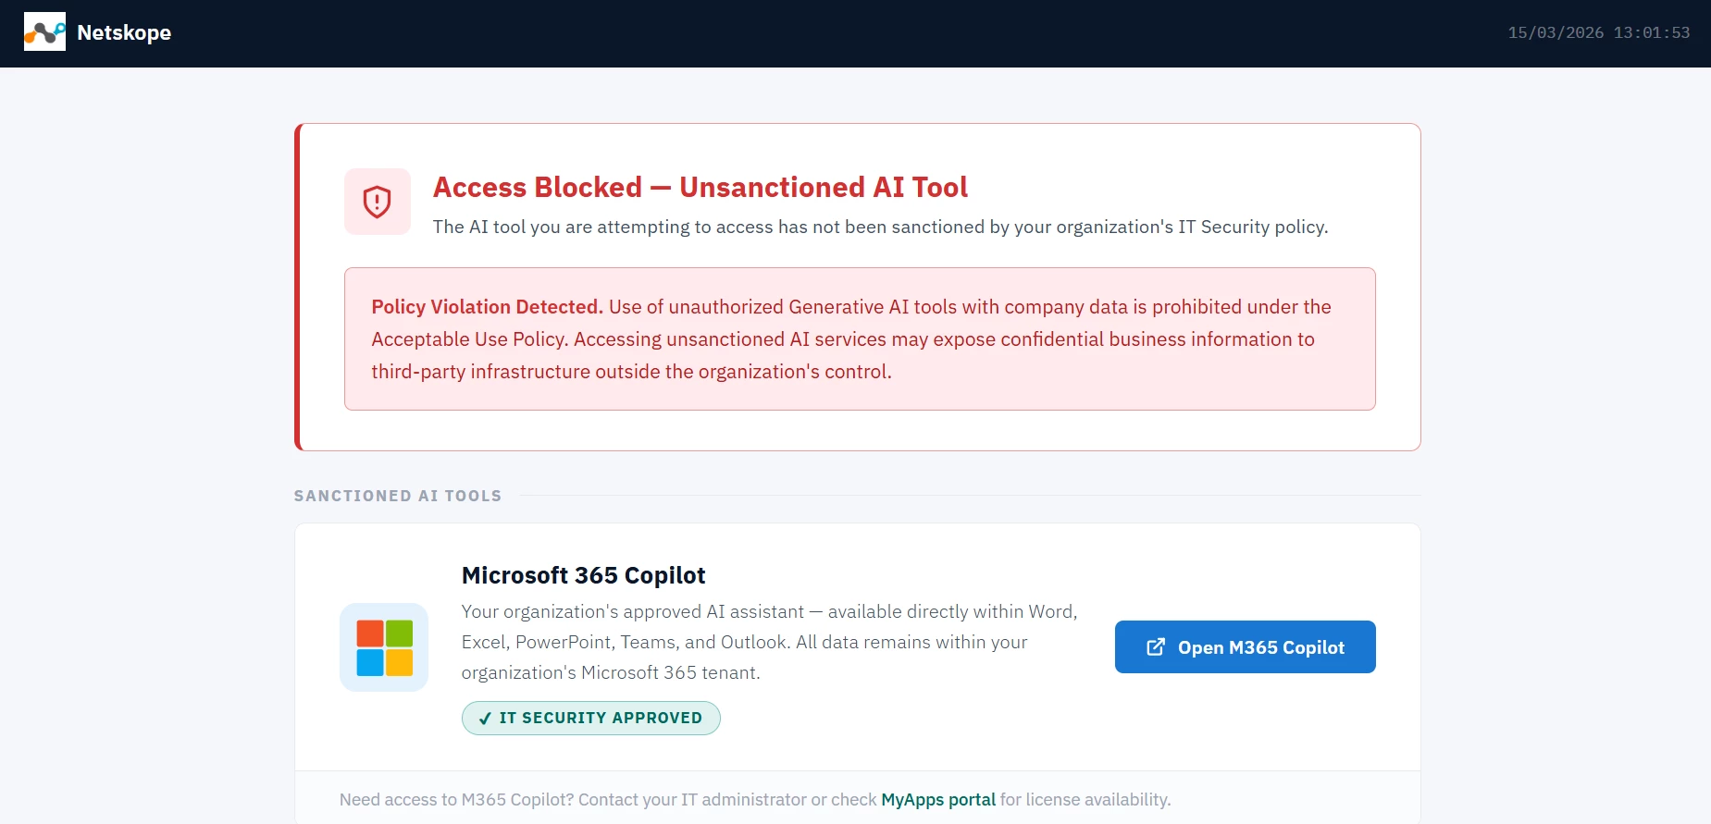Open M365 Copilot via blue button
The image size is (1711, 824).
(1245, 647)
